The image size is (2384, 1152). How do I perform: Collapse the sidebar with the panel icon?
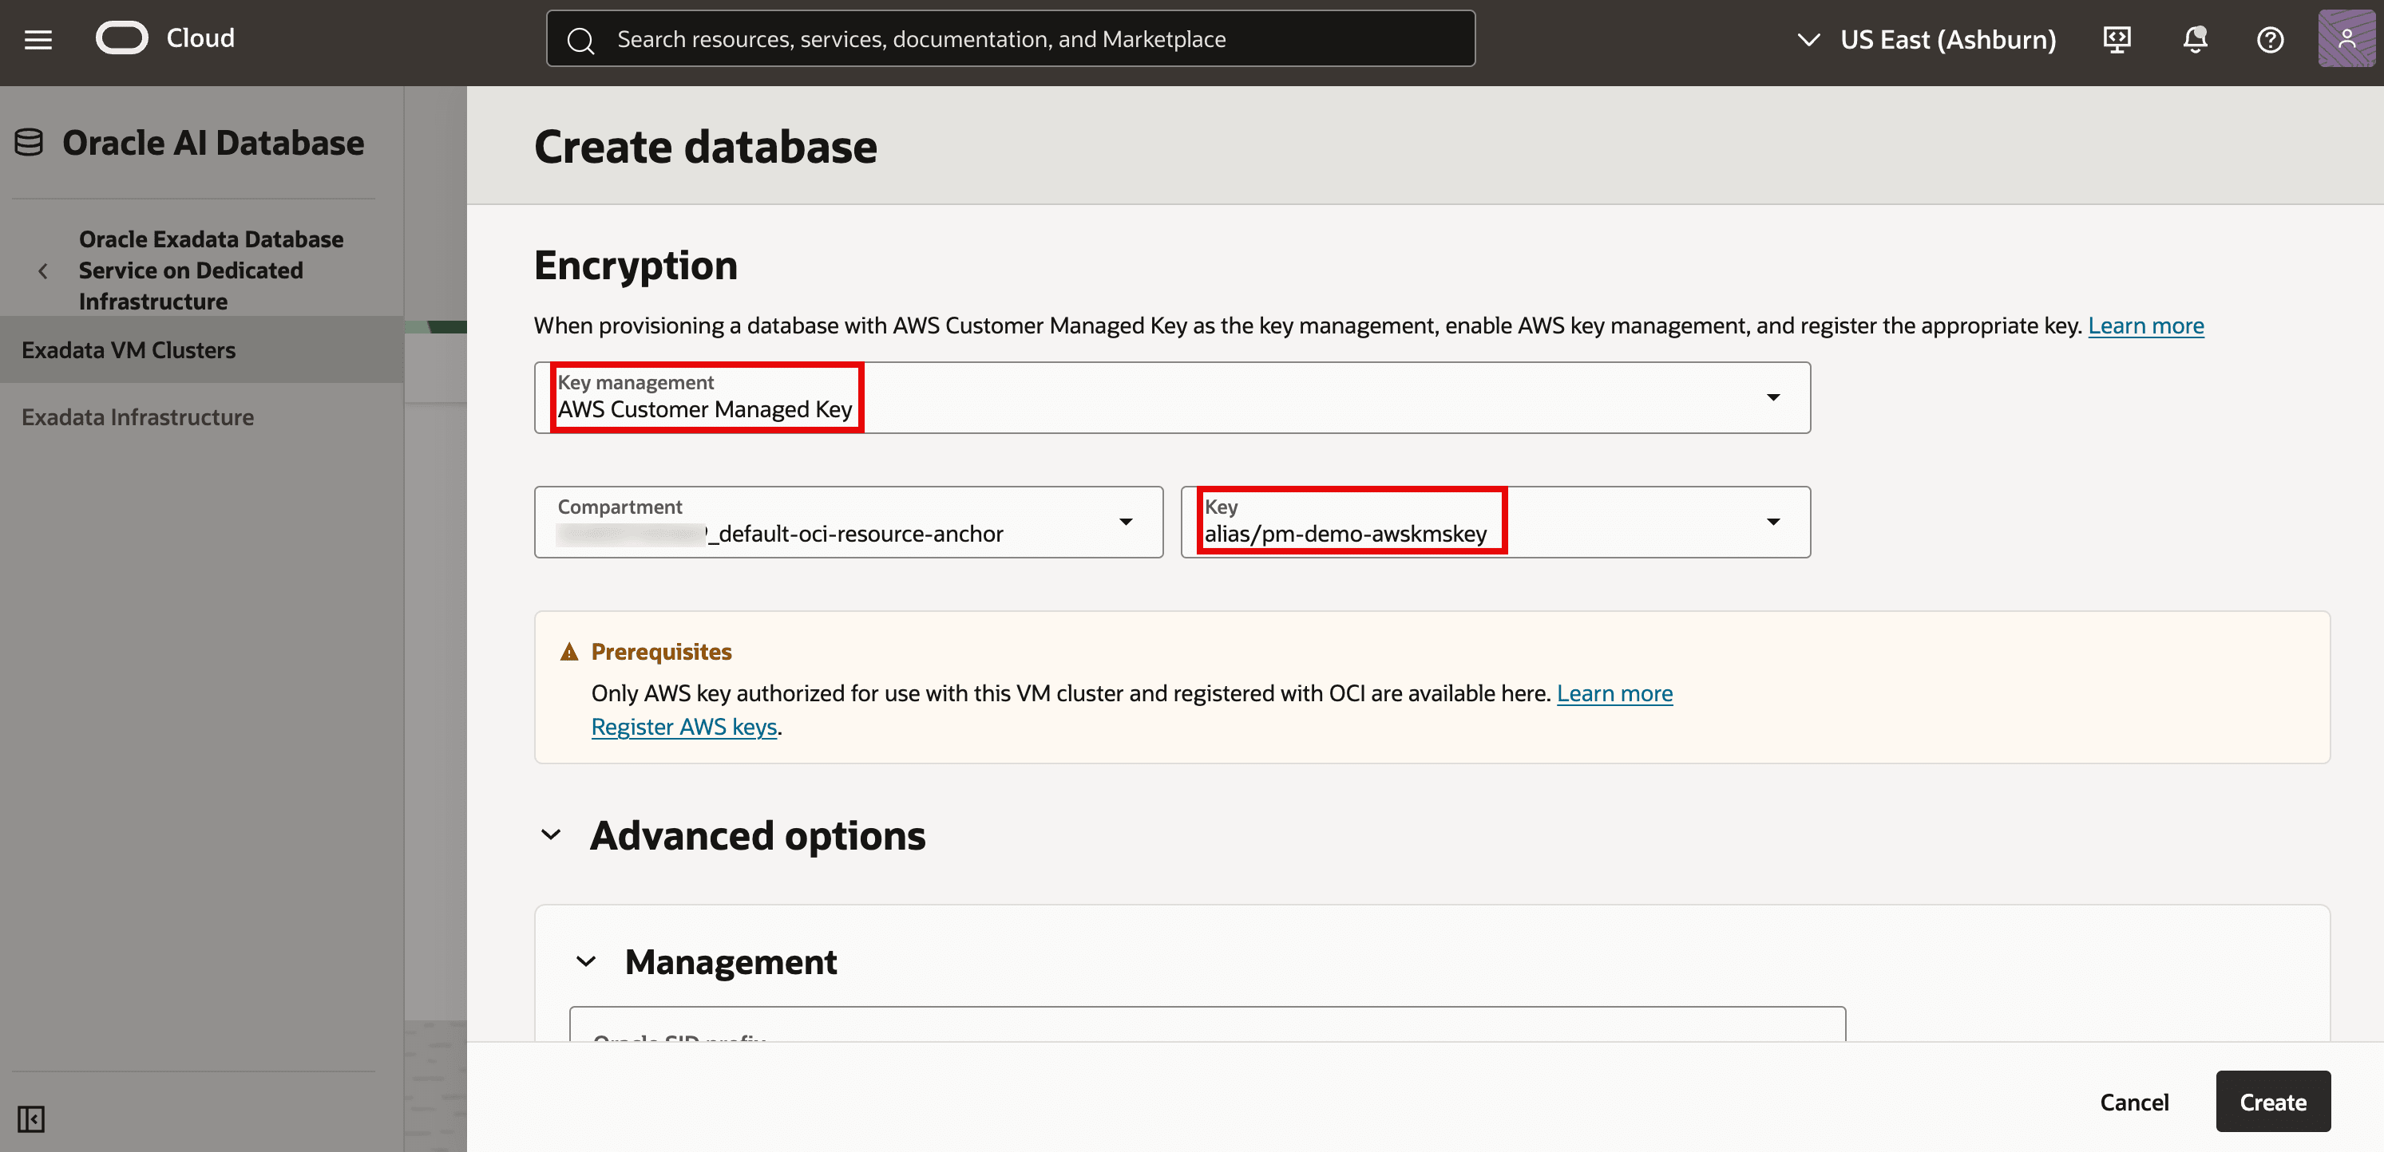tap(30, 1118)
